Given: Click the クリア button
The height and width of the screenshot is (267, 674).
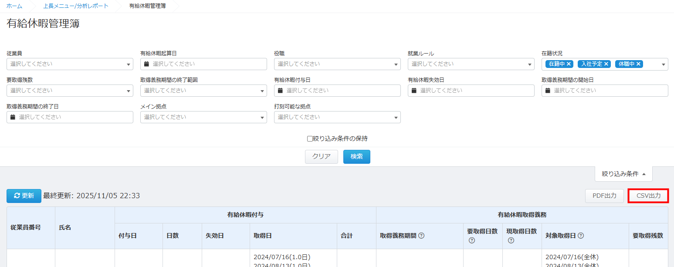Looking at the screenshot, I should [321, 157].
